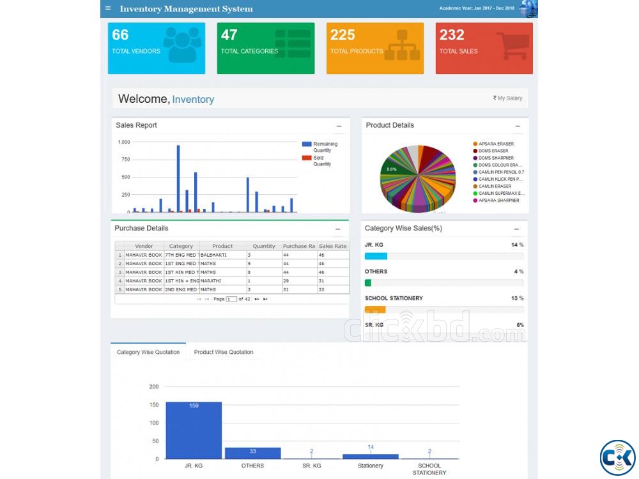The height and width of the screenshot is (479, 639).
Task: Collapse the Category Wise Sales panel
Action: point(516,229)
